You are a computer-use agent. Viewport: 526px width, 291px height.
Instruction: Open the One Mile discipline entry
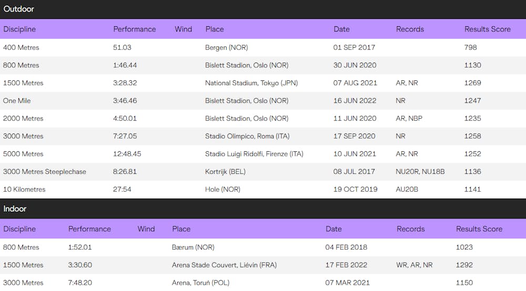[17, 101]
